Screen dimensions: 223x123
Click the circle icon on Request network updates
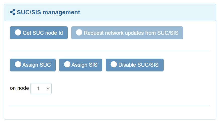point(79,33)
